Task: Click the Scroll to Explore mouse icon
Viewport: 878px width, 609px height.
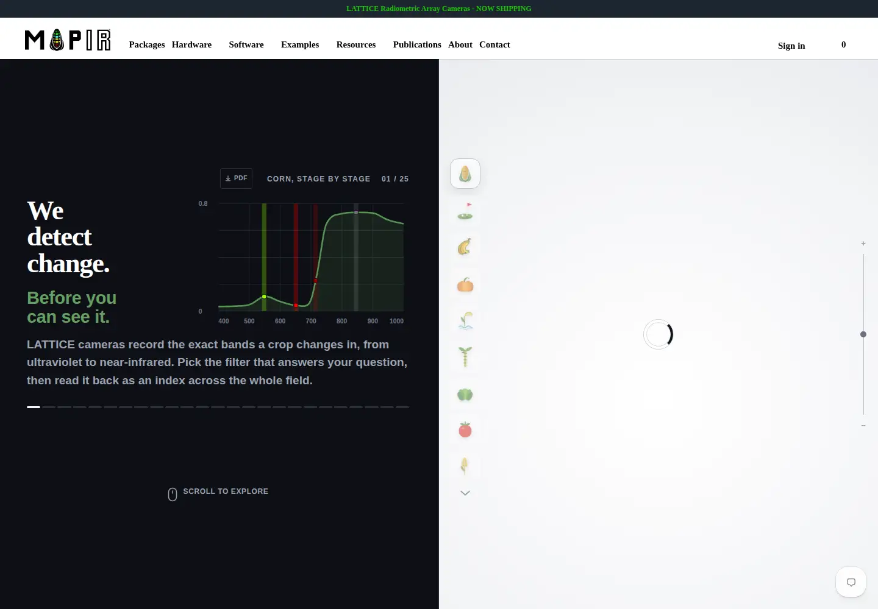Action: point(173,494)
